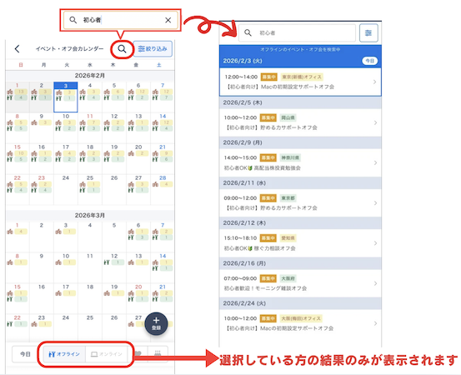461x375 pixels.
Task: Click the offline building icon on March 19
Action: (107, 293)
